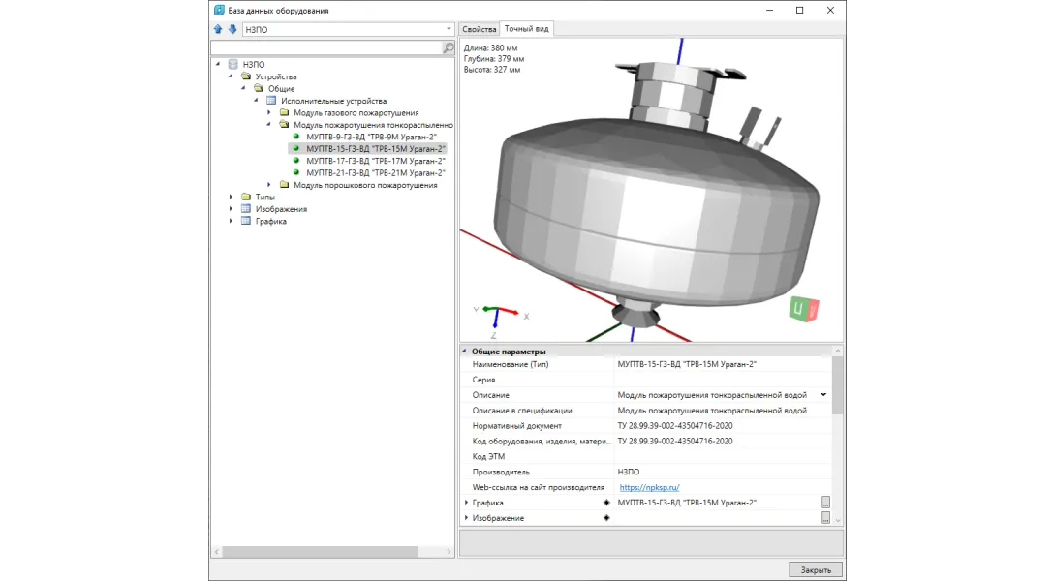Expand the Модуль газового пожаротушения folder
Viewport: 1054px width, 581px height.
pyautogui.click(x=270, y=113)
